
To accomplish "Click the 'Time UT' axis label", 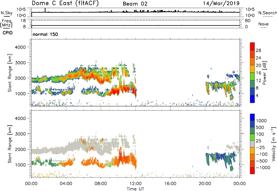I will [135, 189].
